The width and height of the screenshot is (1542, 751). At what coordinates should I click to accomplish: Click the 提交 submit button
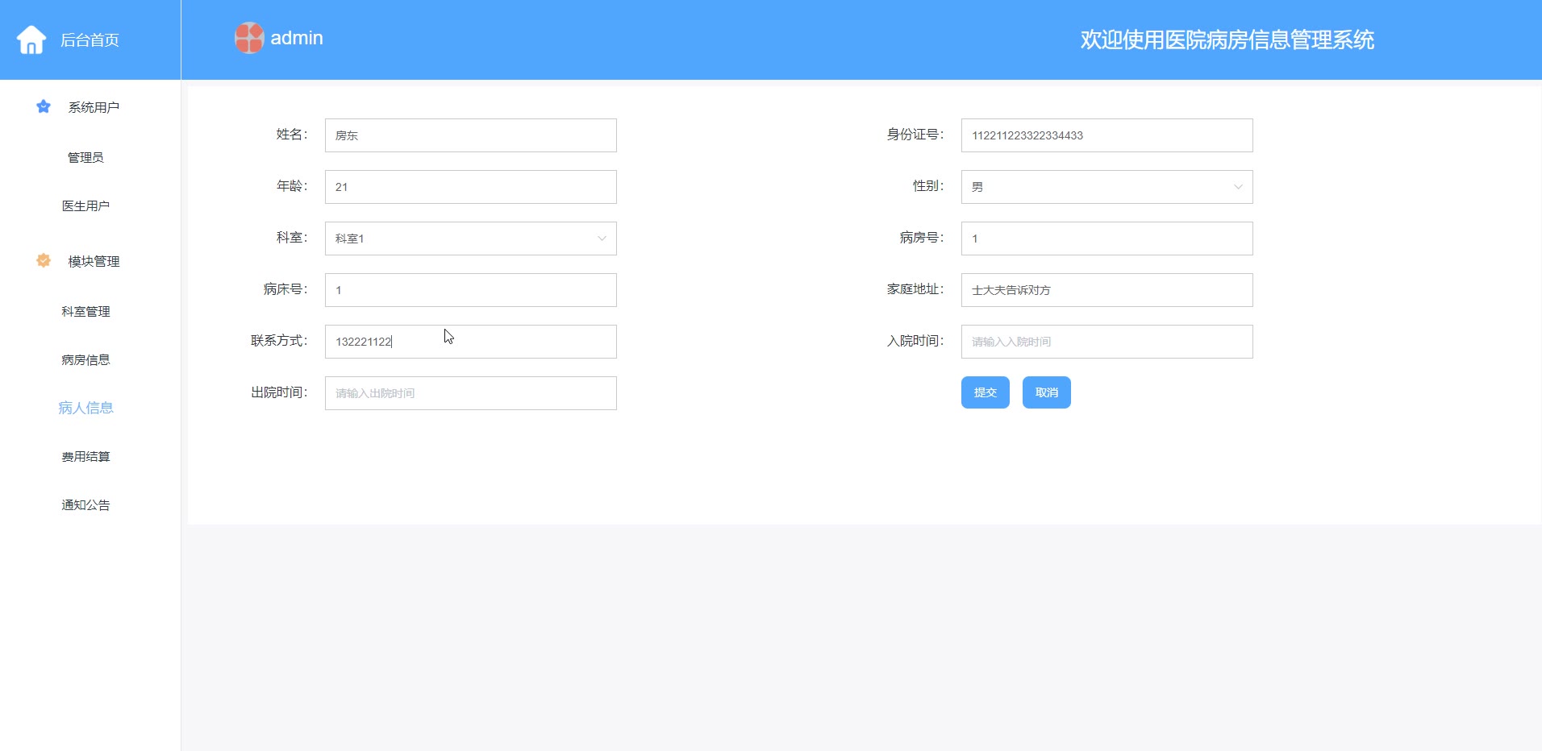986,392
